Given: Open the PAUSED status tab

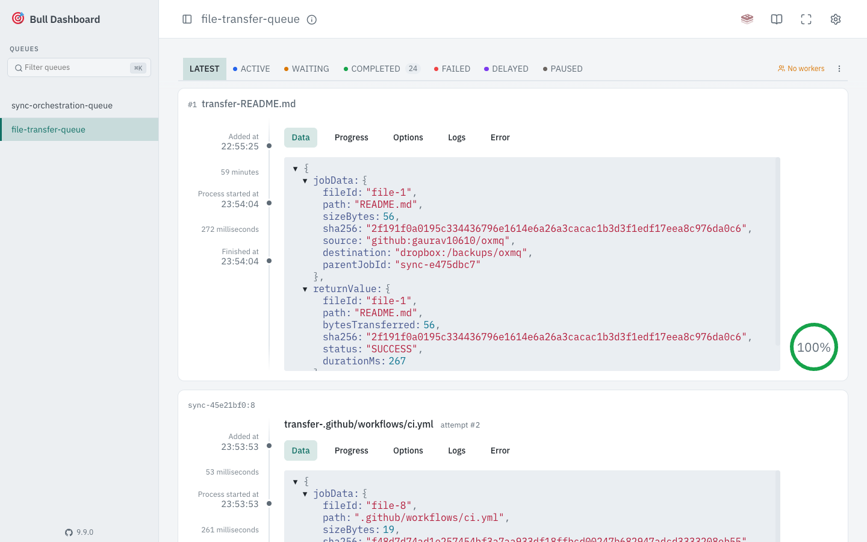Looking at the screenshot, I should pyautogui.click(x=563, y=69).
